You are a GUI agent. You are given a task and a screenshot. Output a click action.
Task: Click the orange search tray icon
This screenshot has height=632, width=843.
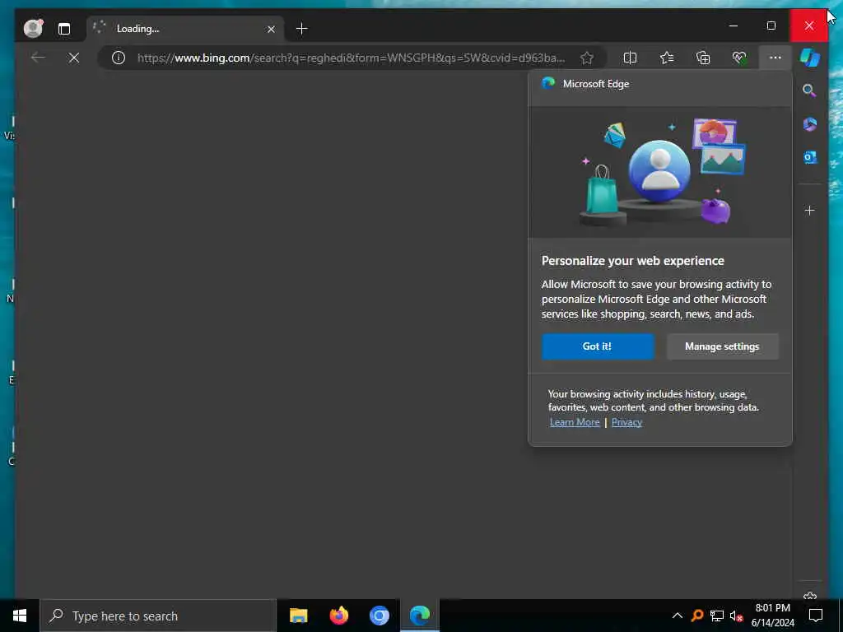pos(697,616)
